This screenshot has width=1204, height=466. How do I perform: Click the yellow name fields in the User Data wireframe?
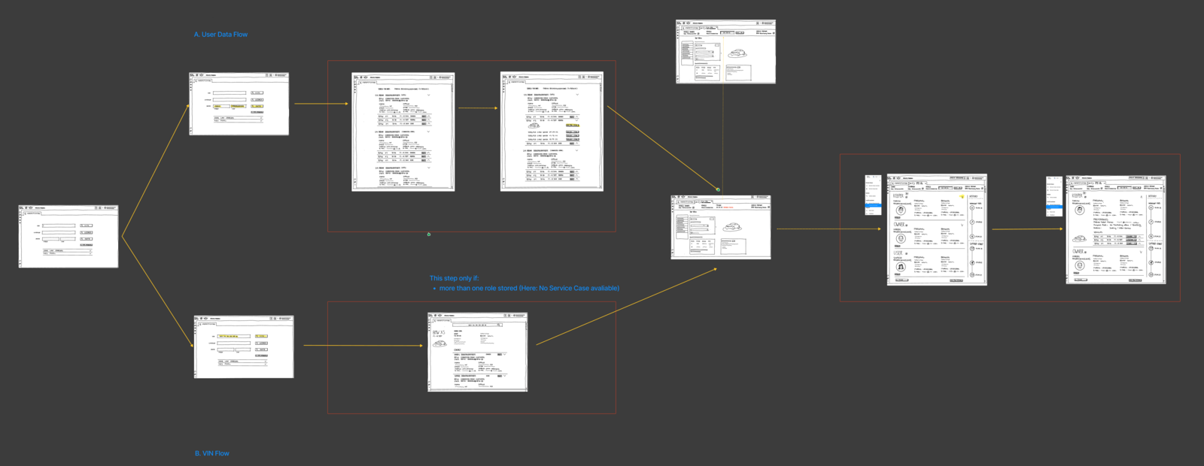[x=230, y=106]
